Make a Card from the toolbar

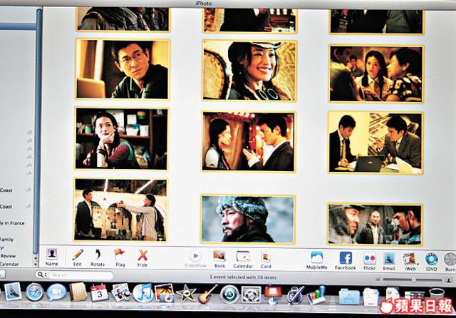(266, 260)
